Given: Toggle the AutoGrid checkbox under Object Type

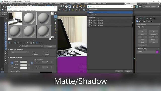Looking at the screenshot, I should tap(142, 29).
